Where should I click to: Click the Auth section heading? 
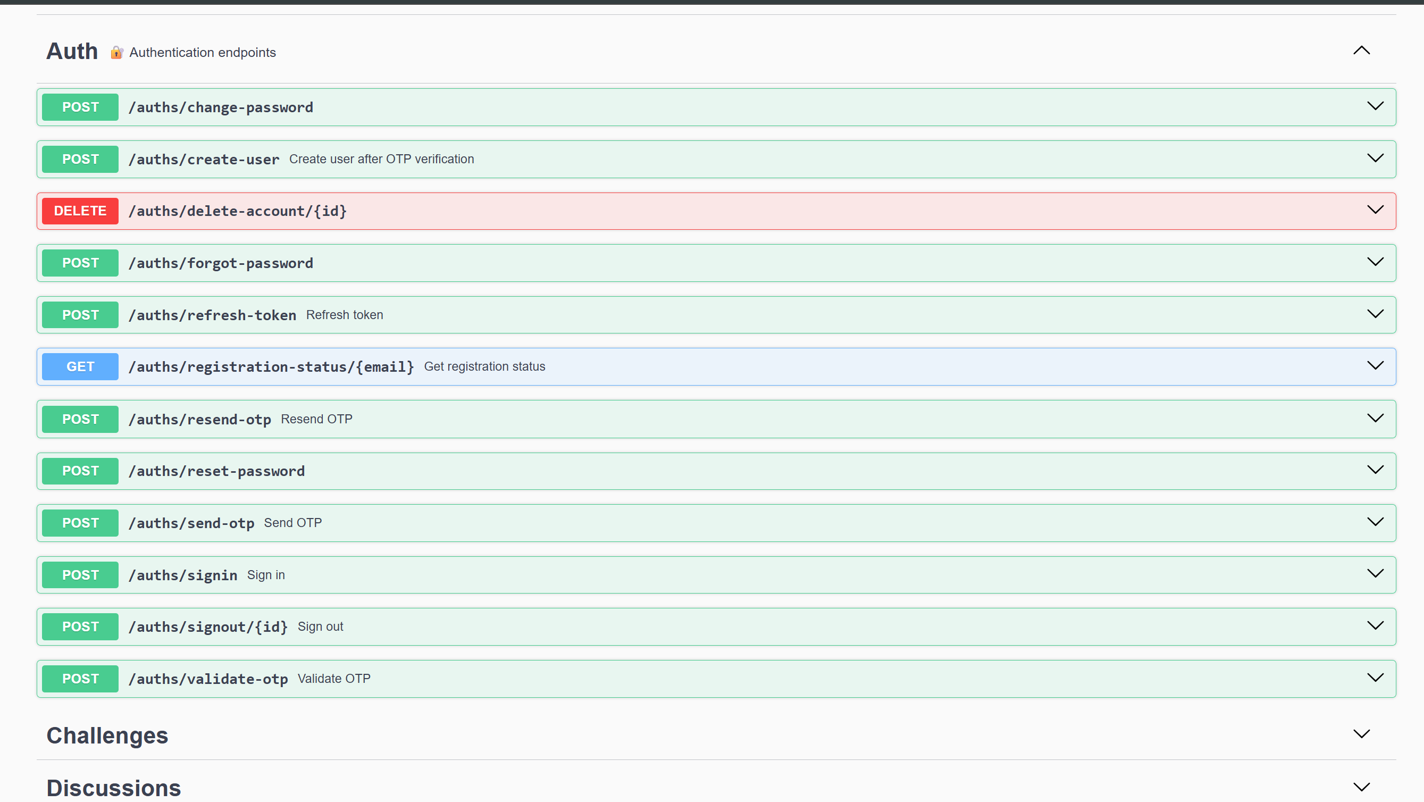click(72, 52)
